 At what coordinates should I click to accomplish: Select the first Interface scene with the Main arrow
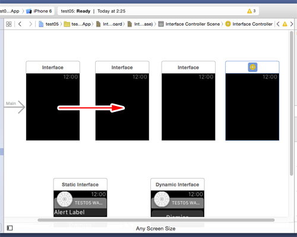click(53, 101)
